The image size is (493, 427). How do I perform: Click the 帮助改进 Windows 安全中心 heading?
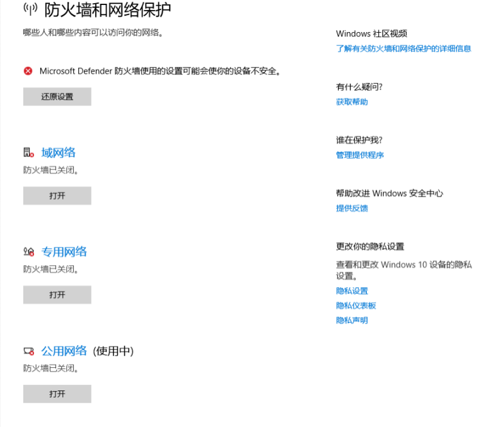389,193
